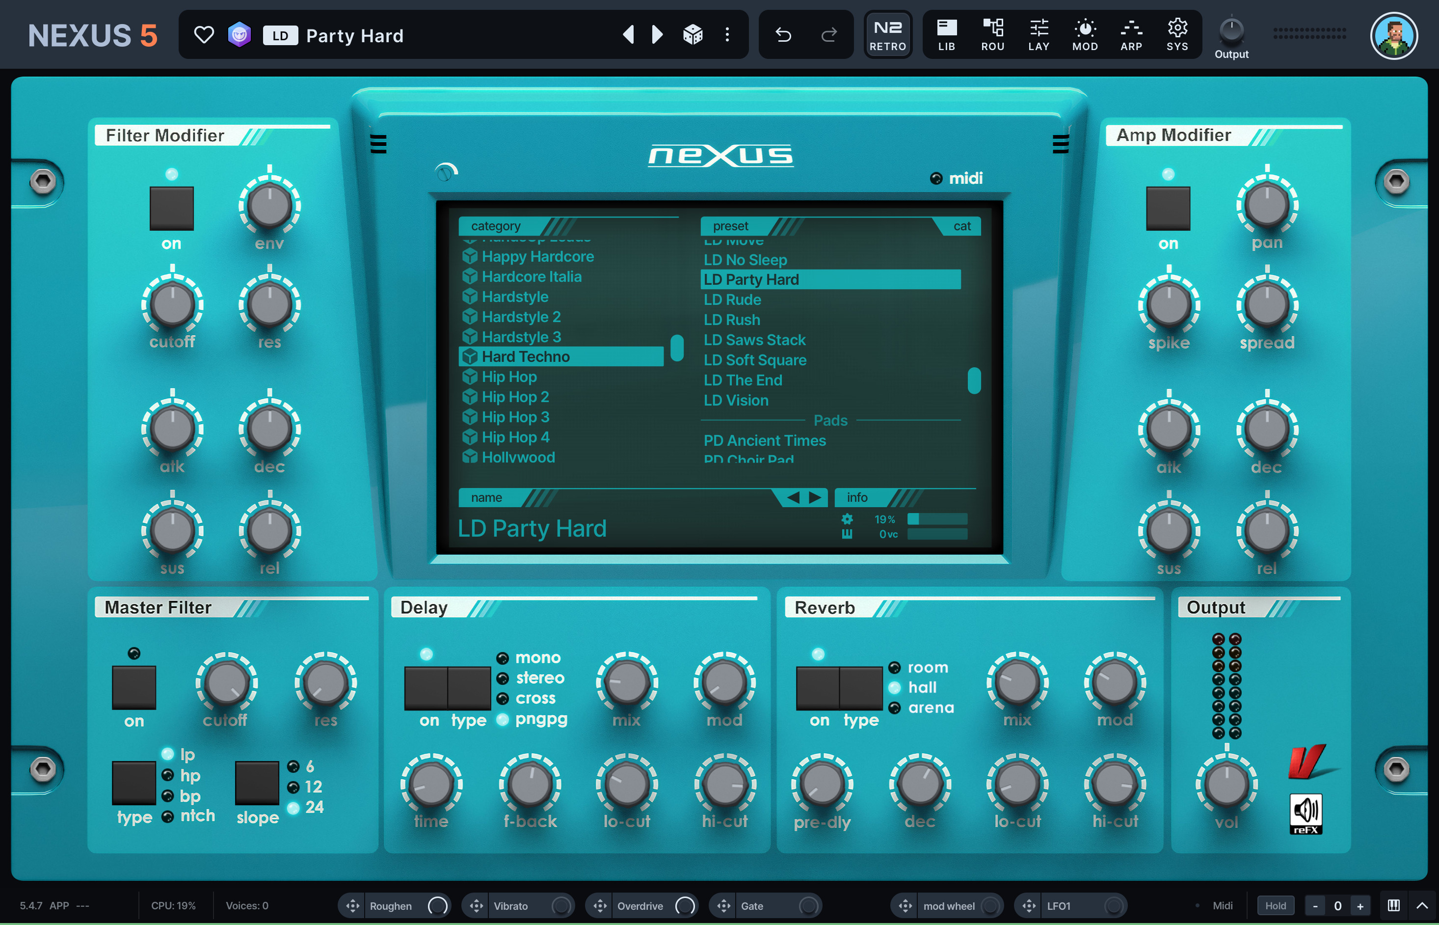Select the Hip Hop 2 category

point(515,397)
